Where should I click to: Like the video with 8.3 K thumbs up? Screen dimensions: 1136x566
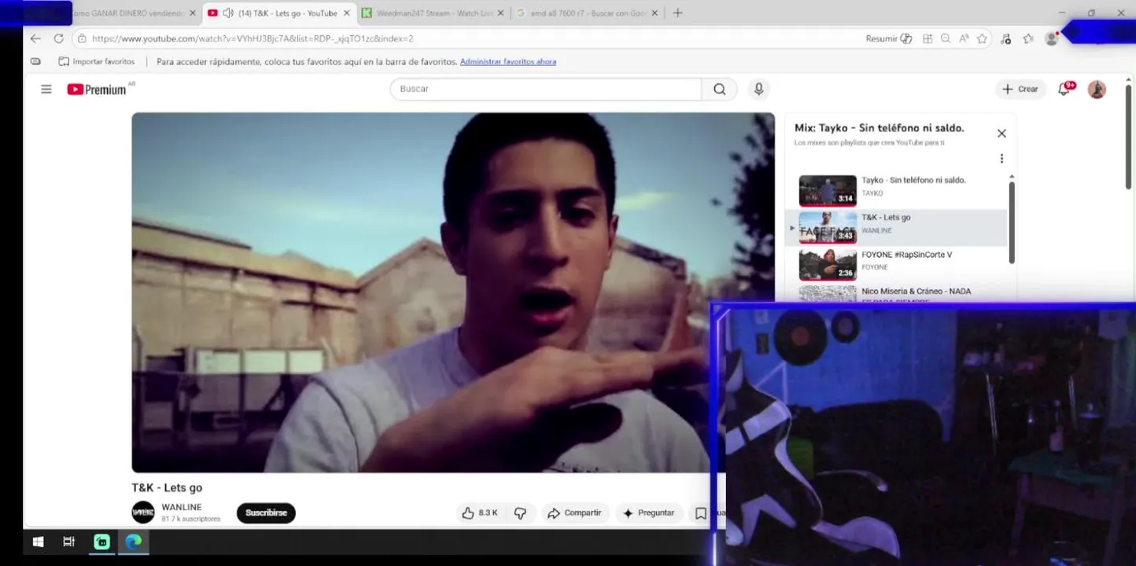[x=480, y=513]
